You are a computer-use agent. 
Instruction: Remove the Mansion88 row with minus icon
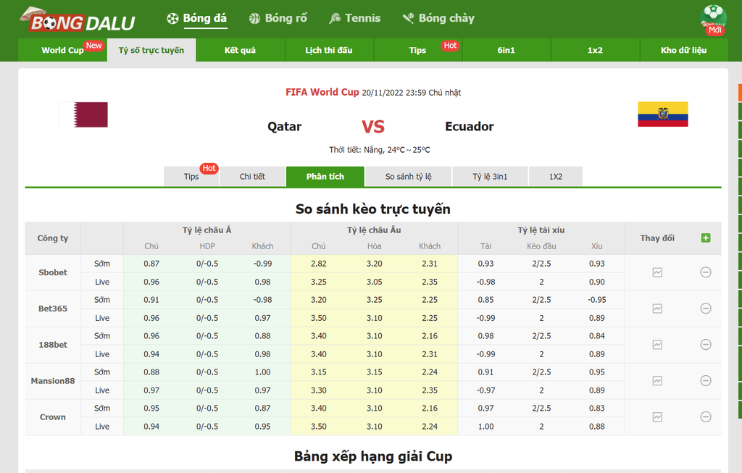(706, 380)
